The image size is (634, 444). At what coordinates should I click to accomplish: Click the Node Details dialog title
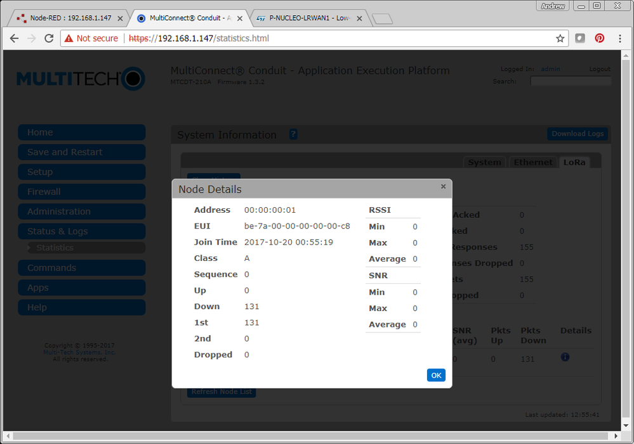210,189
